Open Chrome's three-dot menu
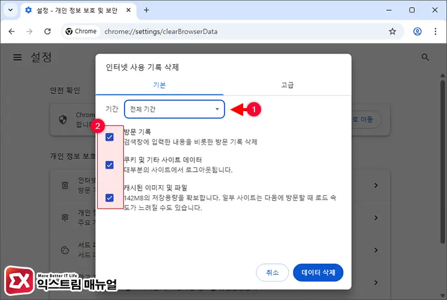Viewport: 447px width, 300px height. [x=435, y=31]
